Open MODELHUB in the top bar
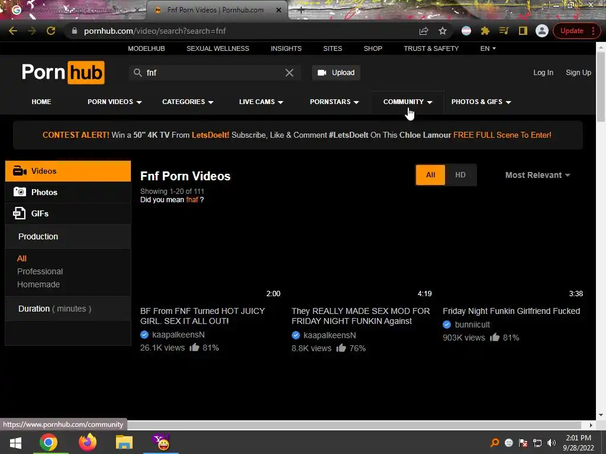The width and height of the screenshot is (606, 454). tap(147, 48)
